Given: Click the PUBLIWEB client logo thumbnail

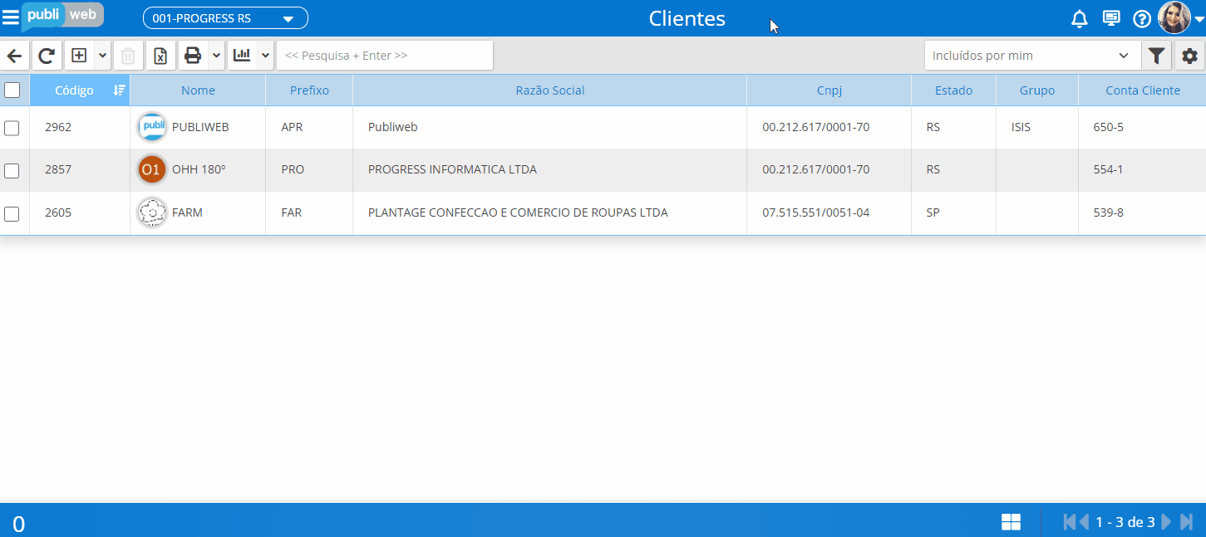Looking at the screenshot, I should coord(152,127).
